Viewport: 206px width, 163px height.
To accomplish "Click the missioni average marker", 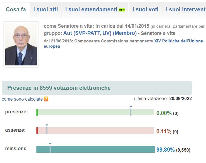I will point(50,148).
